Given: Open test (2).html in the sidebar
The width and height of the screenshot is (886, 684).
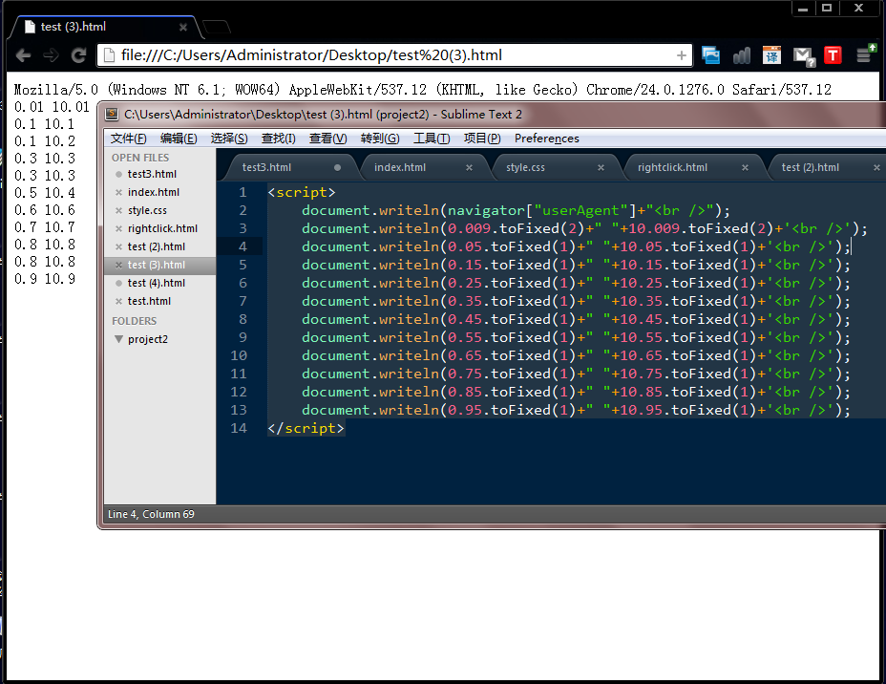Looking at the screenshot, I should (x=157, y=246).
